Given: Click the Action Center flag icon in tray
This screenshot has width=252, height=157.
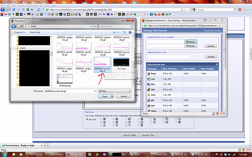Looking at the screenshot, I should click(217, 155).
